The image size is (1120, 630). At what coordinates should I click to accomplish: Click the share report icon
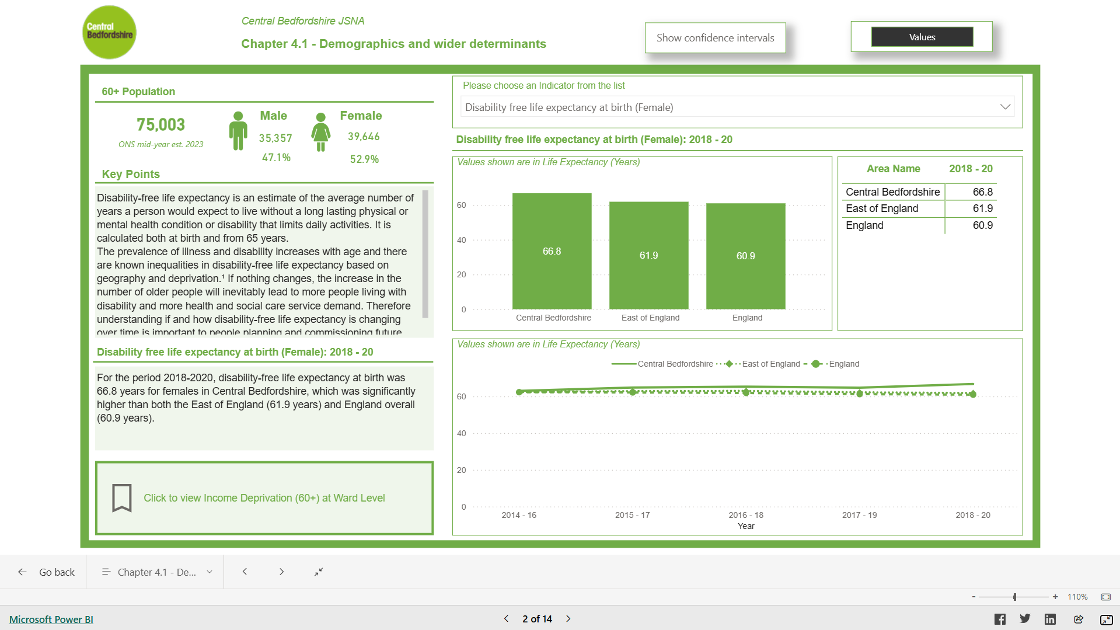[x=1079, y=619]
